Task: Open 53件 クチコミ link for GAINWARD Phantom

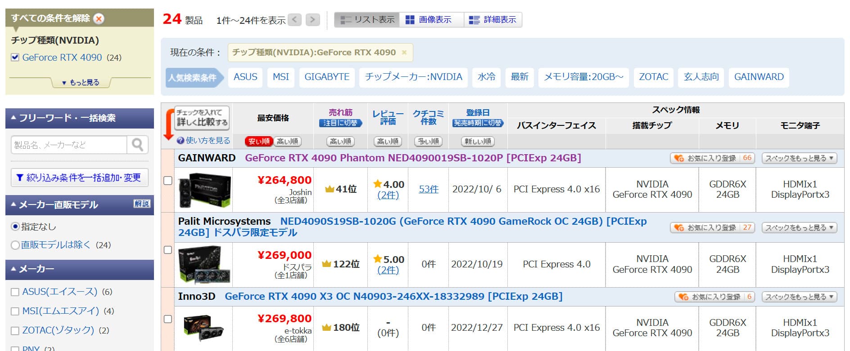Action: 428,190
